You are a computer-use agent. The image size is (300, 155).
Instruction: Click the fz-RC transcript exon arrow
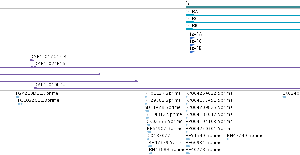[x=190, y=22]
